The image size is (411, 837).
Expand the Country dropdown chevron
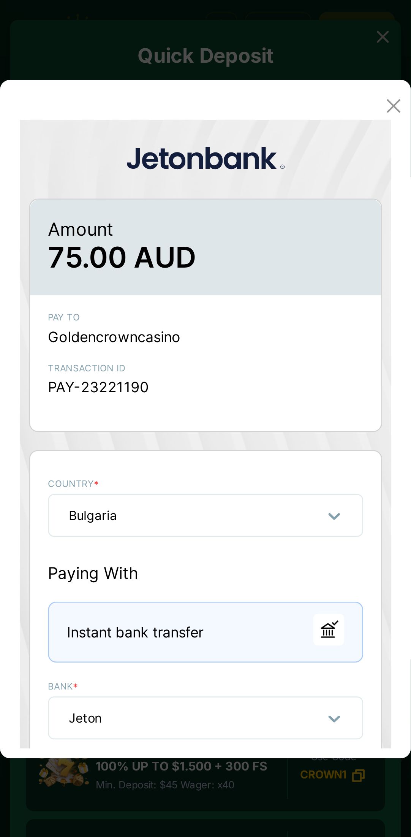(334, 516)
